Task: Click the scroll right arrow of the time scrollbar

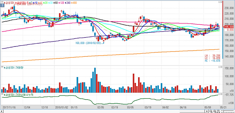Action: point(207,111)
